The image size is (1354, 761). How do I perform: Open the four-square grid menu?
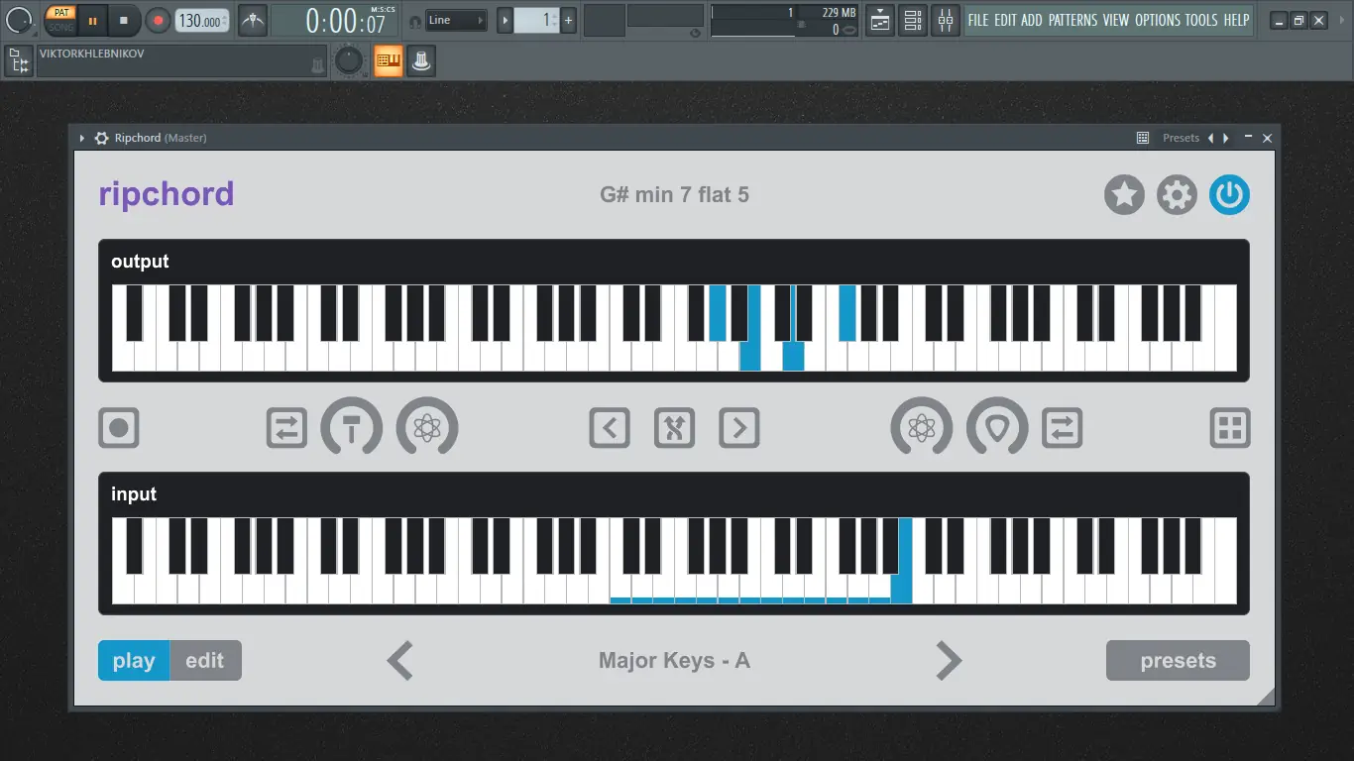tap(1230, 428)
